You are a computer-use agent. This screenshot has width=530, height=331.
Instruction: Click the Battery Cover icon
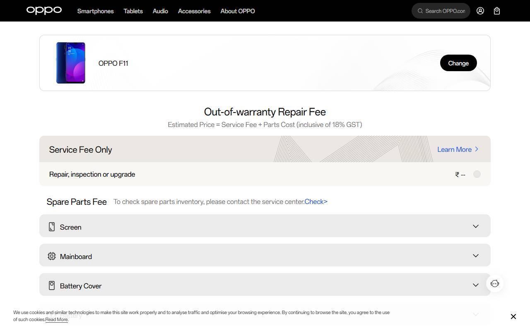pyautogui.click(x=52, y=285)
